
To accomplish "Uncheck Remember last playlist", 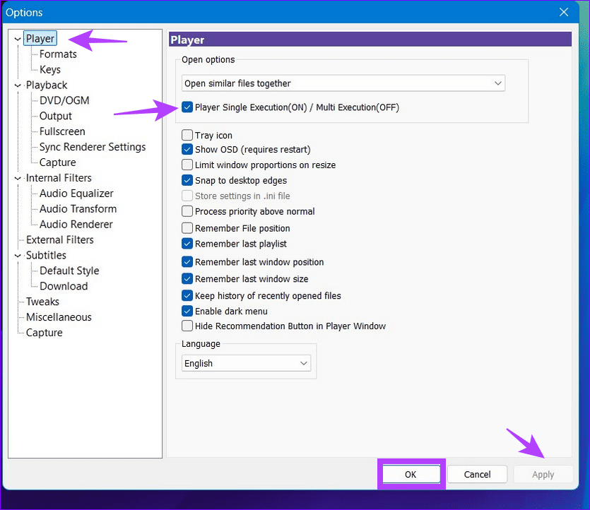I will tap(187, 244).
